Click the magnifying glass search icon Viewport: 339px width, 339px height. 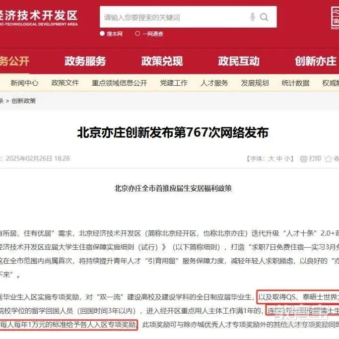[264, 17]
